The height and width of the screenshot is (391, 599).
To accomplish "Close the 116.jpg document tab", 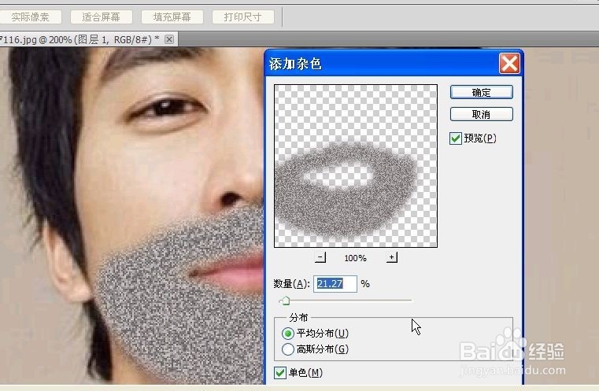I will pos(169,39).
